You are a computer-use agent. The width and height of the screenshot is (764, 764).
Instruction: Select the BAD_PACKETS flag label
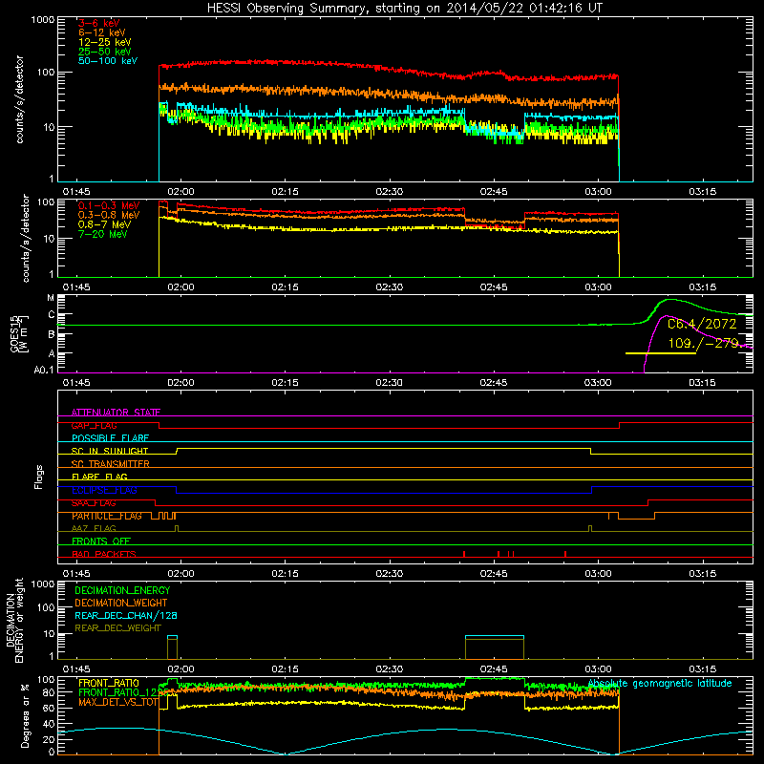104,554
